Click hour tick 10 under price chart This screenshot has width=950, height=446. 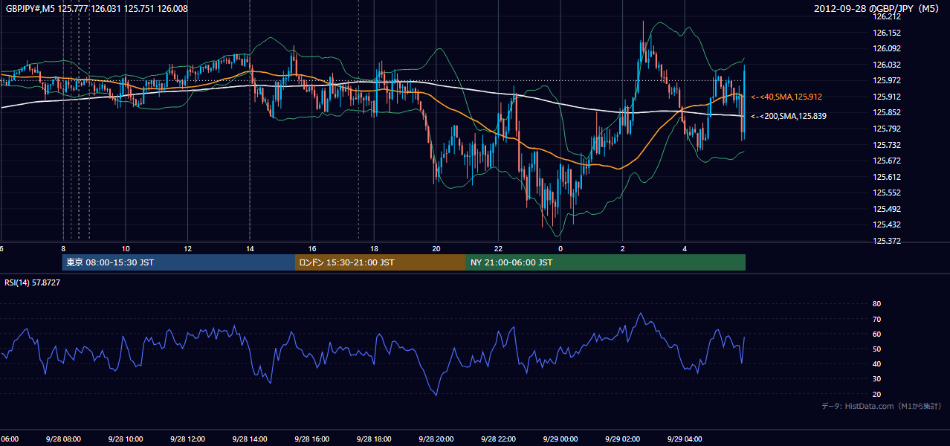coord(126,248)
